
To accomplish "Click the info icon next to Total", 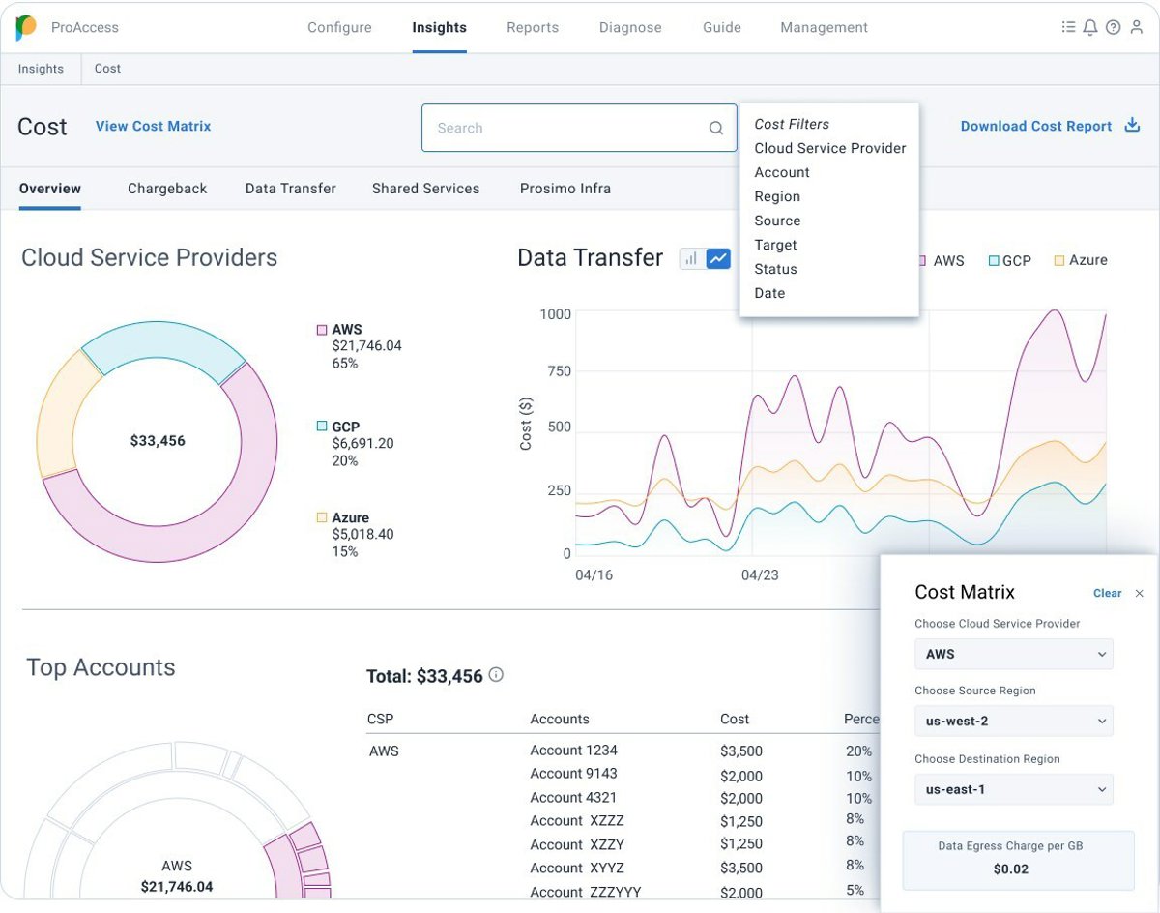I will click(496, 675).
